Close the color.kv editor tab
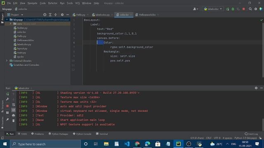Image resolution: width=264 pixels, height=148 pixels. coord(131,15)
